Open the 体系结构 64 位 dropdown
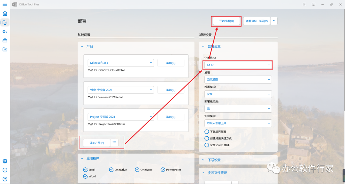The image size is (345, 184). pyautogui.click(x=238, y=65)
